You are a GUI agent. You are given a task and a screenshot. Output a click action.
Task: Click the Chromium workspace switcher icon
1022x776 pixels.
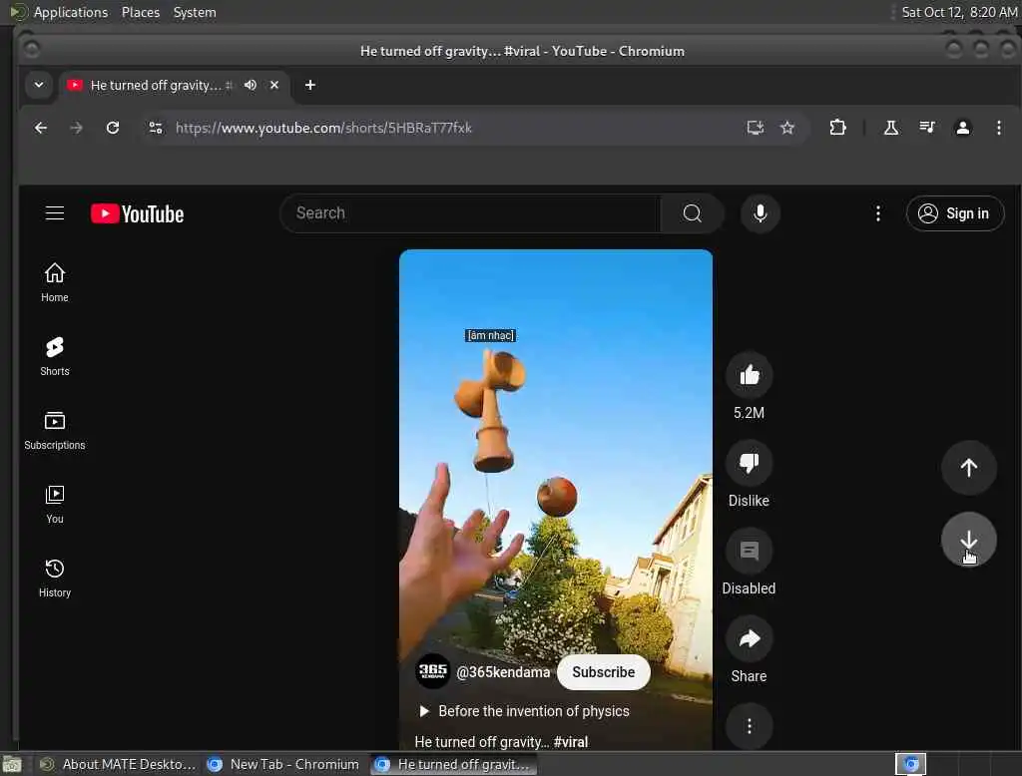click(910, 764)
